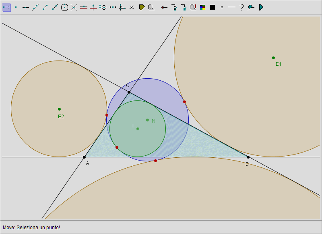Click the green excenter point E2
Viewport: 322px width, 234px height.
pos(59,109)
